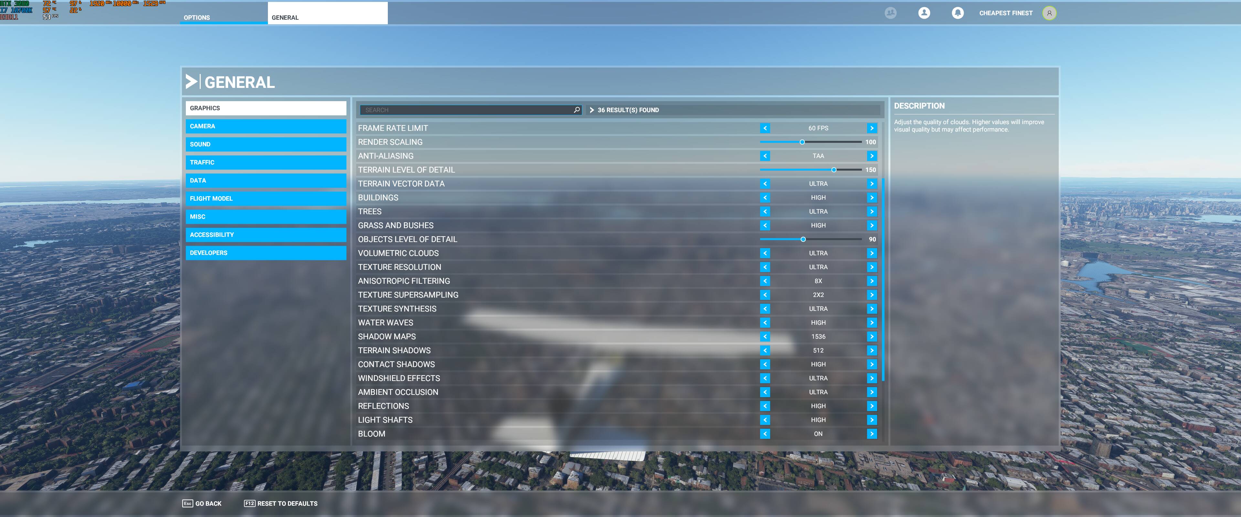Decrease Anisotropic Filtering with left arrow
Screen dimensions: 1241x517
coord(765,281)
